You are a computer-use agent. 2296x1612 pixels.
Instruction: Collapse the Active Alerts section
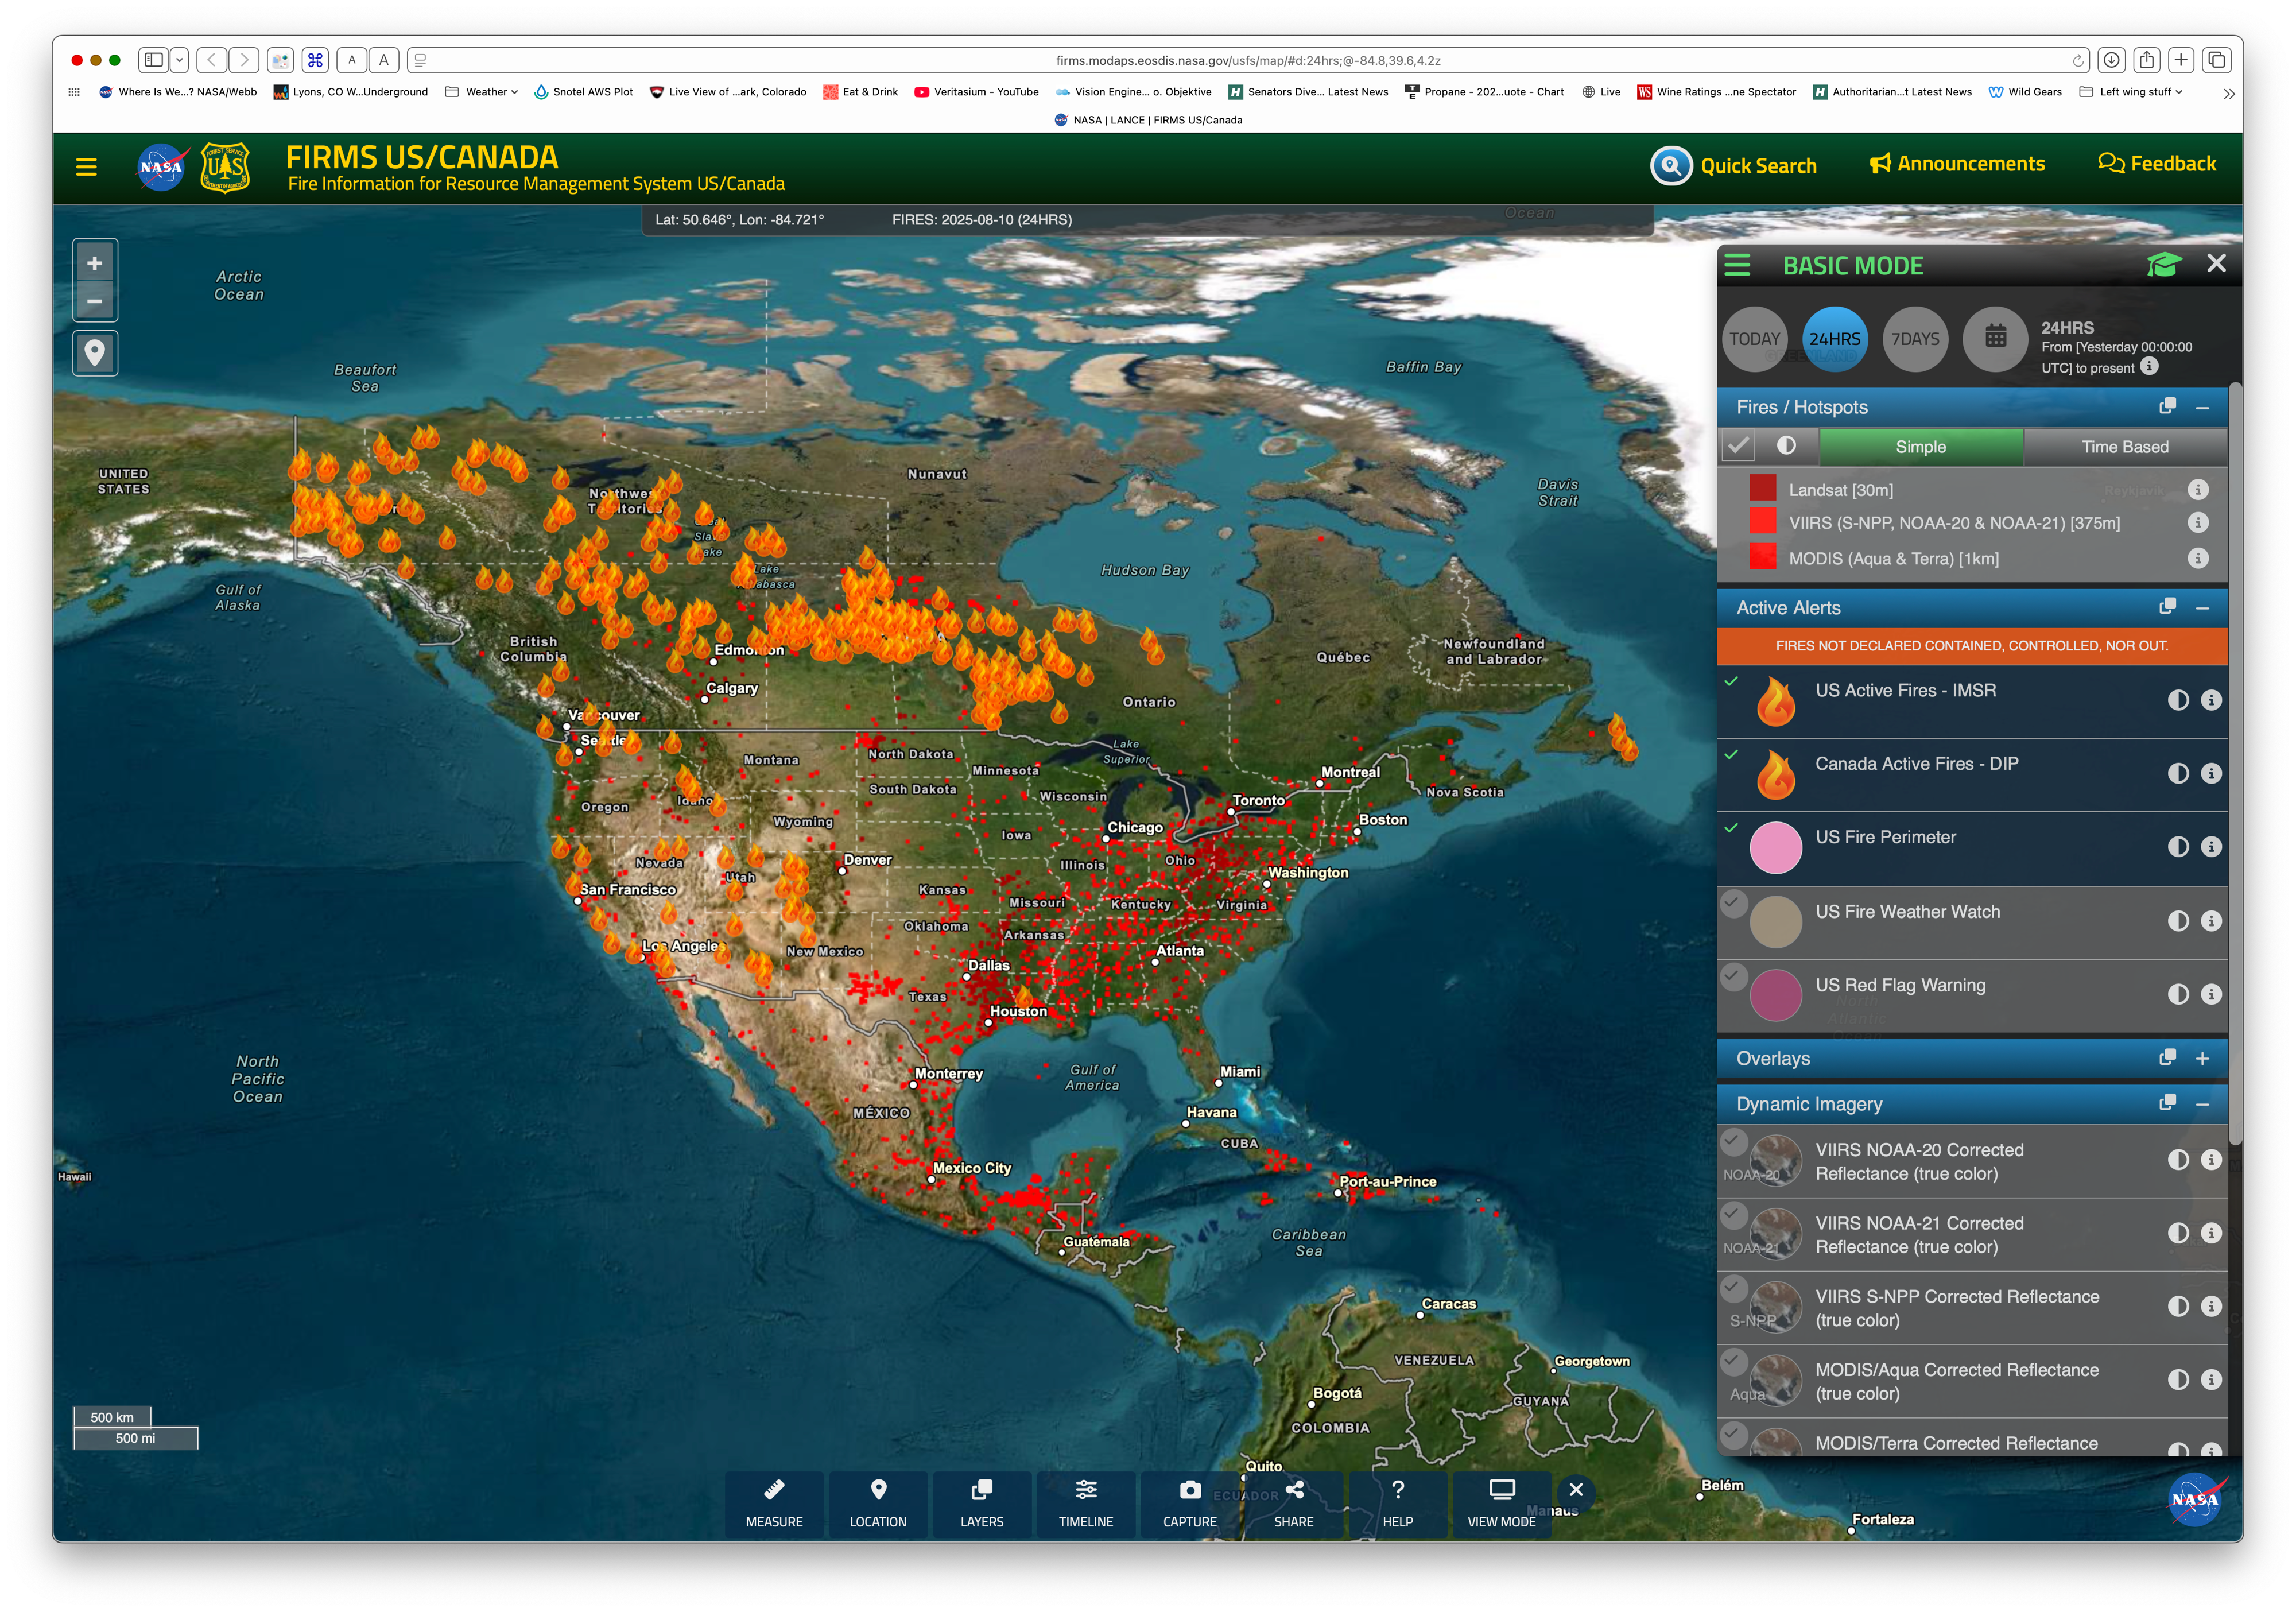point(2202,608)
